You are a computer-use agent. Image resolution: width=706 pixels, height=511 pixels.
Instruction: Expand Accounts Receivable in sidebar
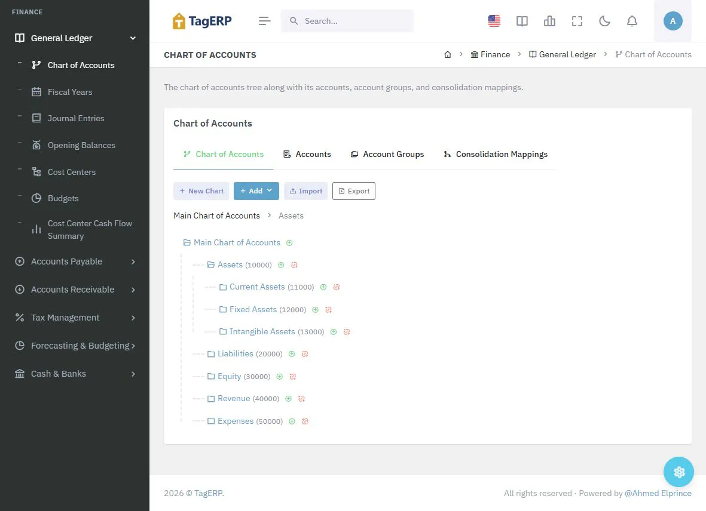coord(75,290)
